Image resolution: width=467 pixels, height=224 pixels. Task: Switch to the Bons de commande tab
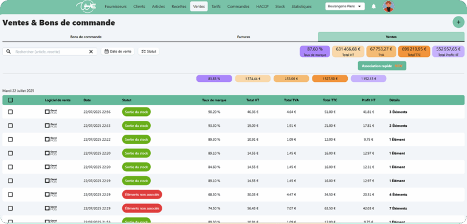click(x=86, y=37)
